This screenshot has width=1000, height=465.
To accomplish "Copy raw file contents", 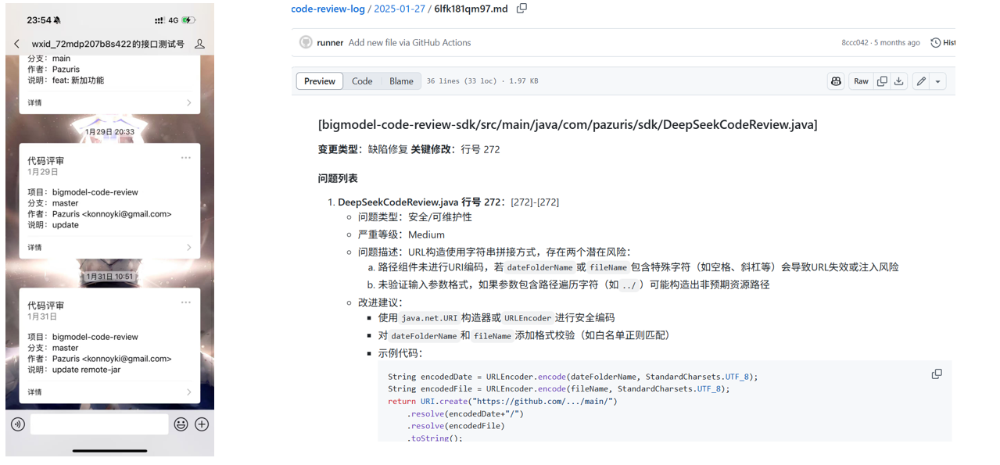I will coord(882,81).
